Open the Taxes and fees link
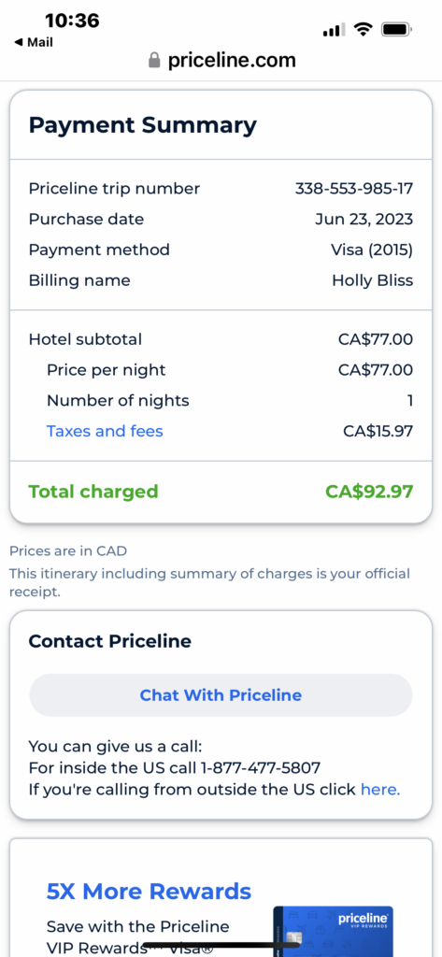Screen dimensions: 442x957 [105, 432]
